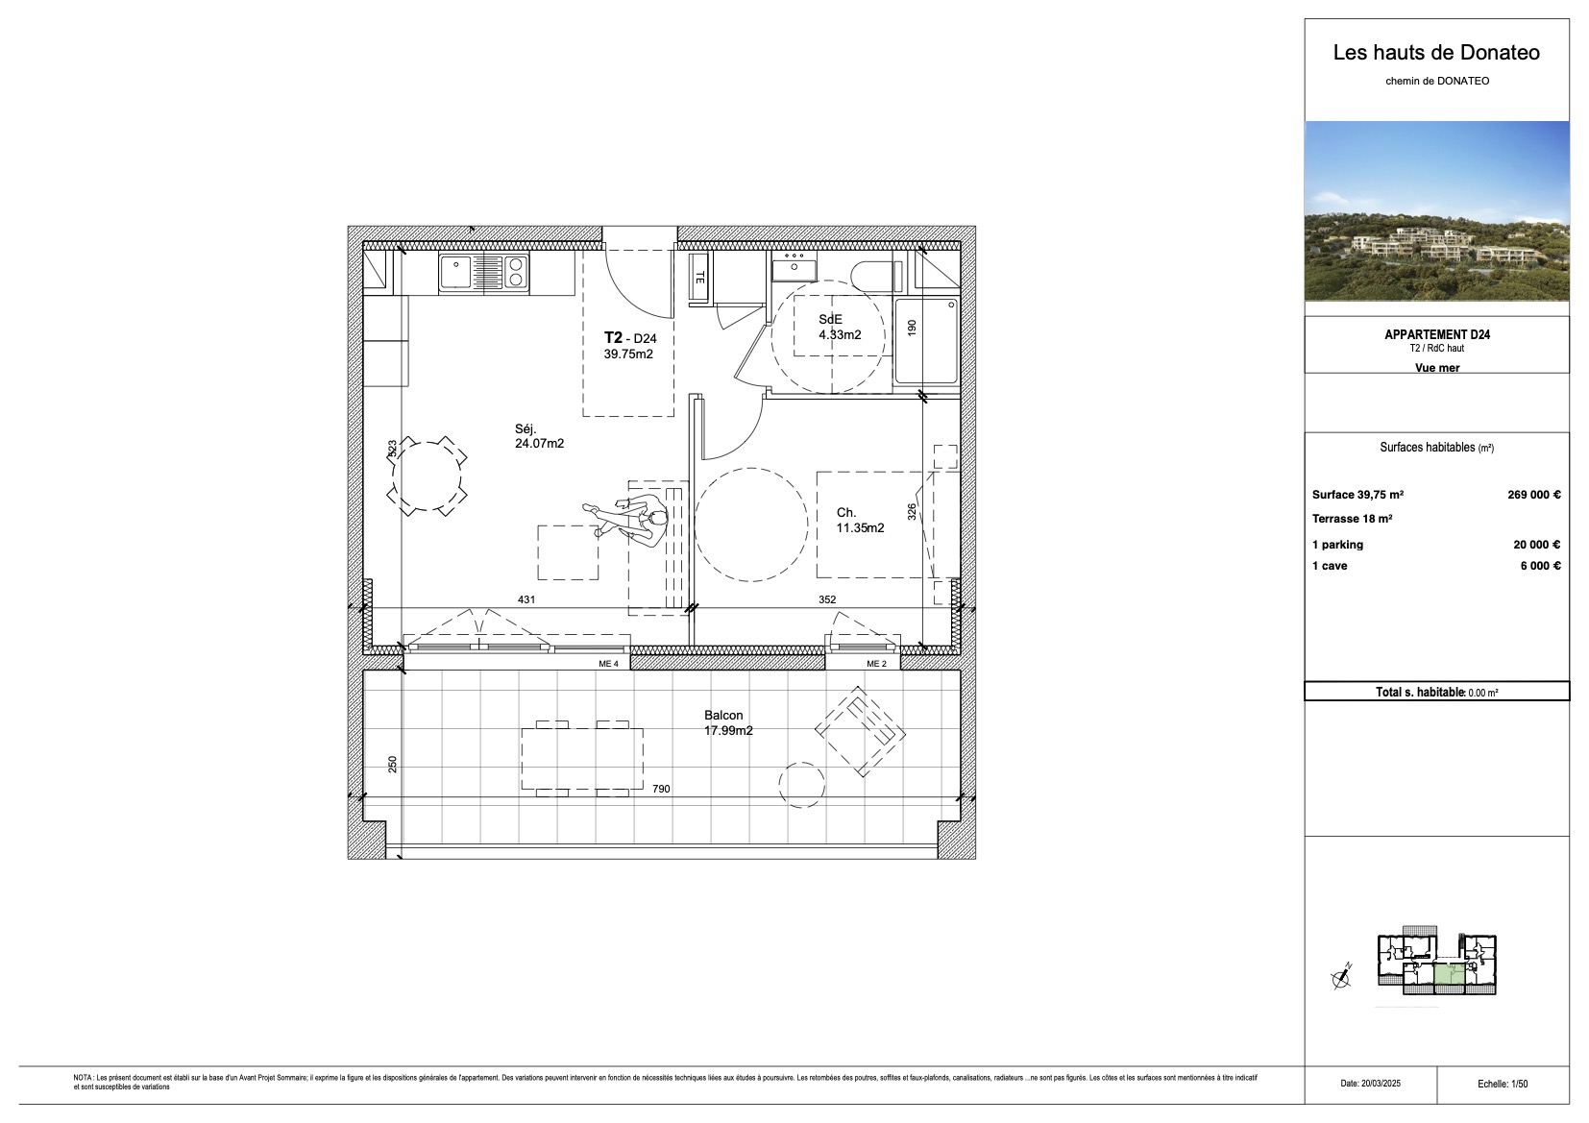Click the '190' shower dimension
This screenshot has width=1589, height=1123.
point(912,327)
